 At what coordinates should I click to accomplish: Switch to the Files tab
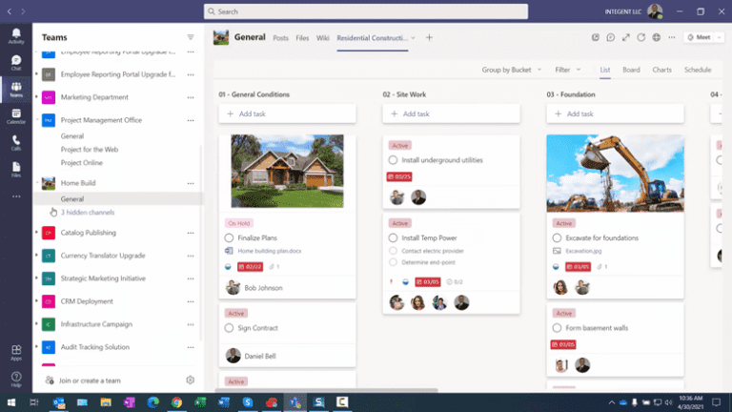tap(302, 38)
